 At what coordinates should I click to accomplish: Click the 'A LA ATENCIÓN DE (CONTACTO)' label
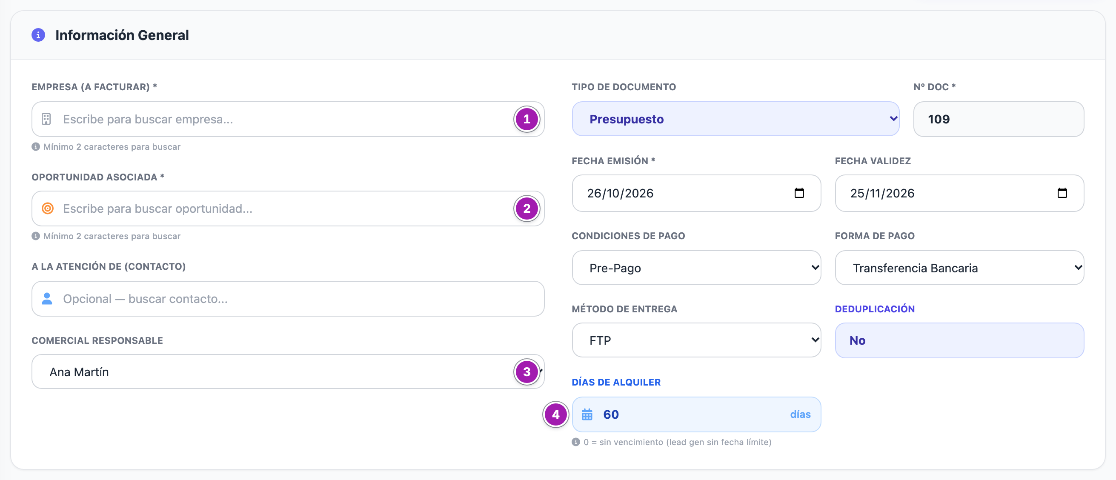(109, 266)
